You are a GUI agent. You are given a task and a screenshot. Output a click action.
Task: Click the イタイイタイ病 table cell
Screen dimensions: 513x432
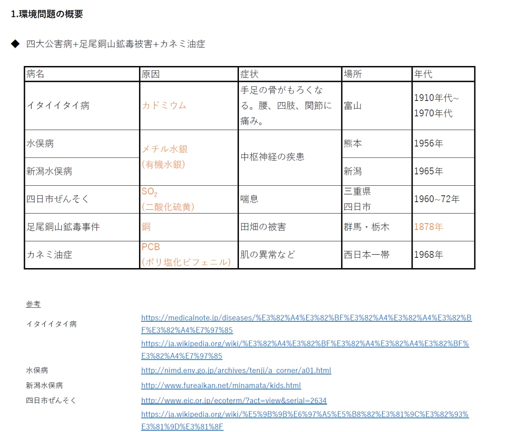(82, 106)
